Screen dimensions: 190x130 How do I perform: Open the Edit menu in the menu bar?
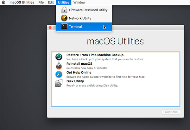51,3
